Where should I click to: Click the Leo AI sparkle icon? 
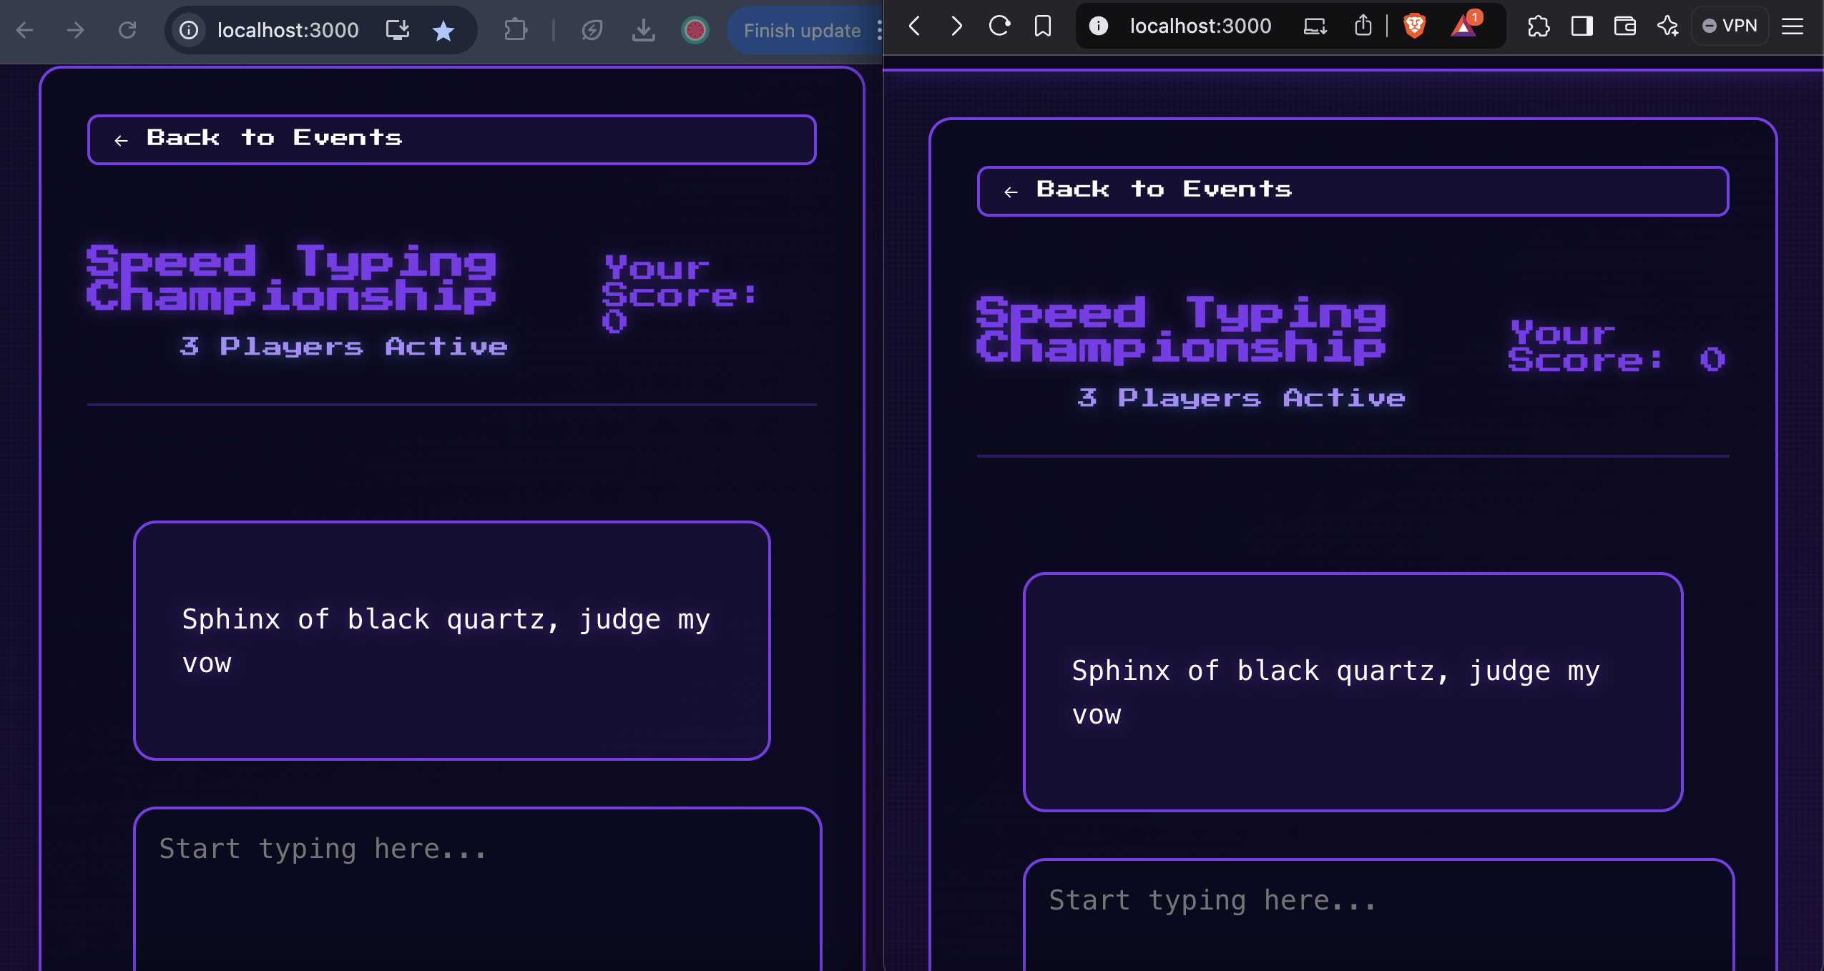[1667, 26]
